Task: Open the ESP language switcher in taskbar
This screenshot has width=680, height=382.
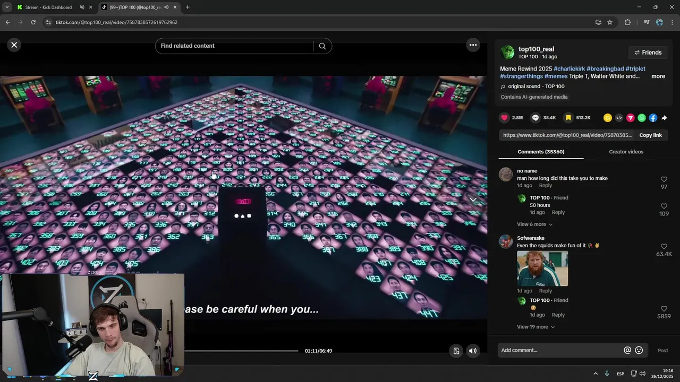Action: [620, 374]
